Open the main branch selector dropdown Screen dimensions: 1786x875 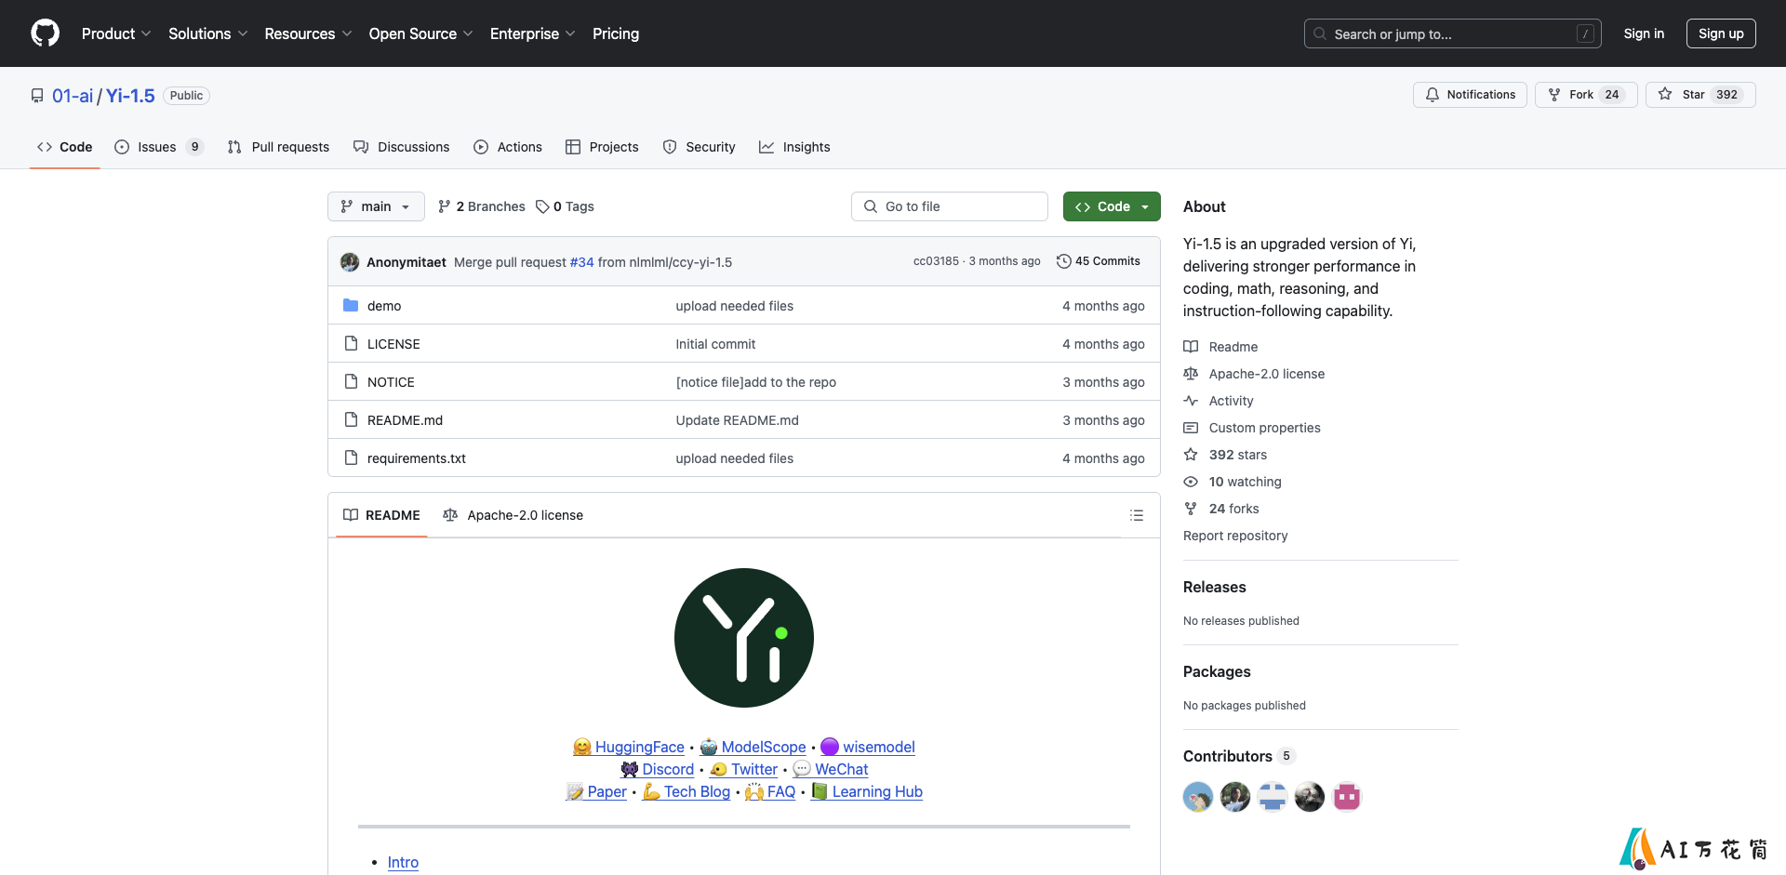(376, 206)
